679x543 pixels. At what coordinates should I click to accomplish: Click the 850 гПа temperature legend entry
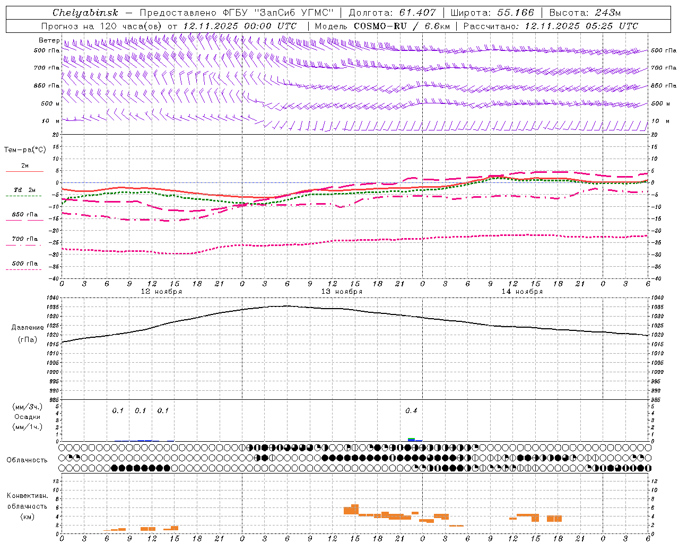click(25, 215)
